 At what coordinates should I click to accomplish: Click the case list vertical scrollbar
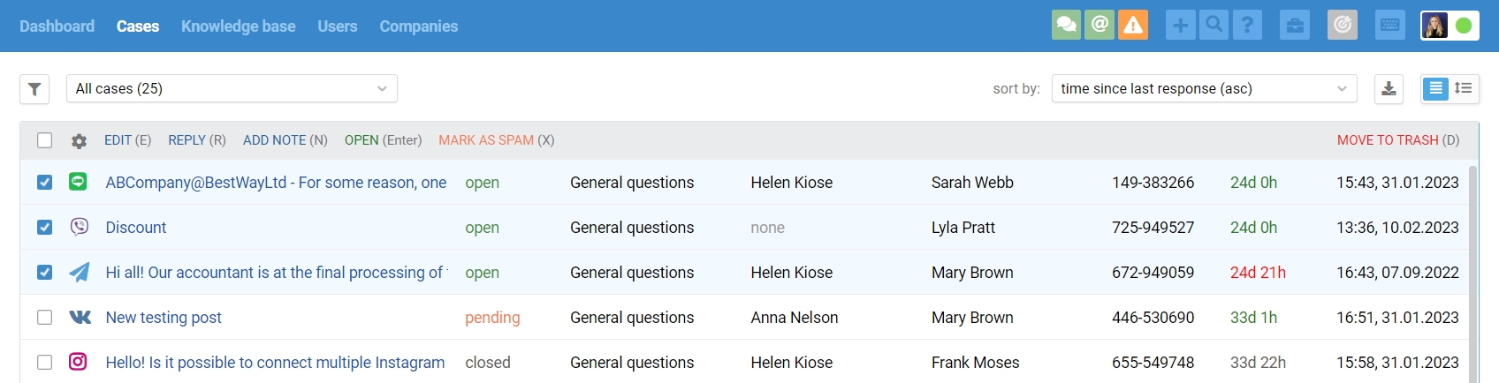(1472, 274)
